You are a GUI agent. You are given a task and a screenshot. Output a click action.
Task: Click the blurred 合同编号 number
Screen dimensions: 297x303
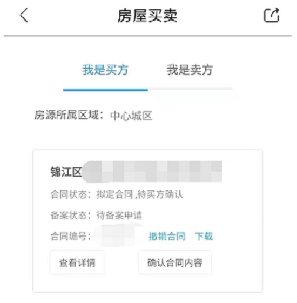118,235
